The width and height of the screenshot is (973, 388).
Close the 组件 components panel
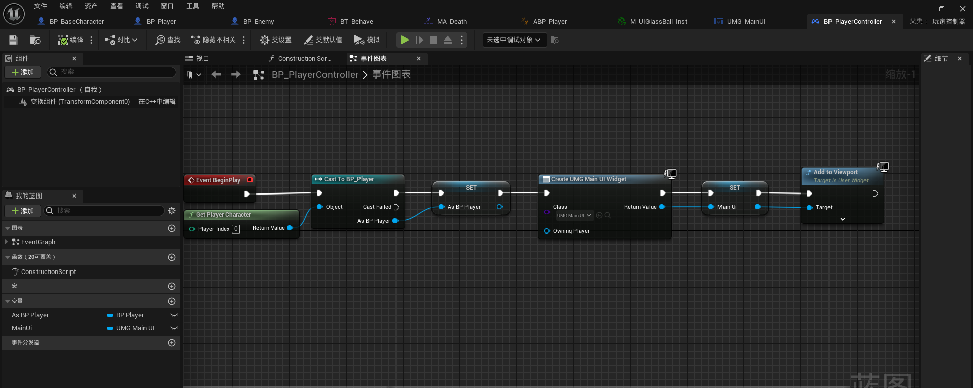coord(74,59)
